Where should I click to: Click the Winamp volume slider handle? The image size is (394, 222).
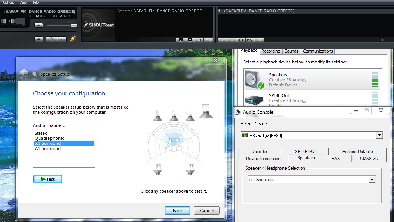pyautogui.click(x=74, y=25)
